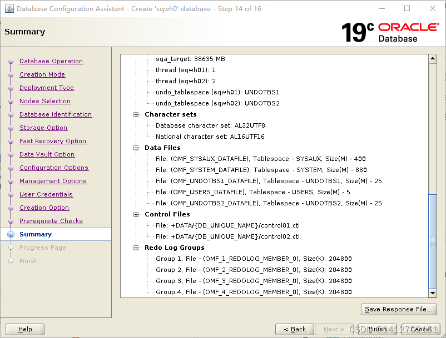
Task: Click the Save Response File button
Action: click(399, 309)
